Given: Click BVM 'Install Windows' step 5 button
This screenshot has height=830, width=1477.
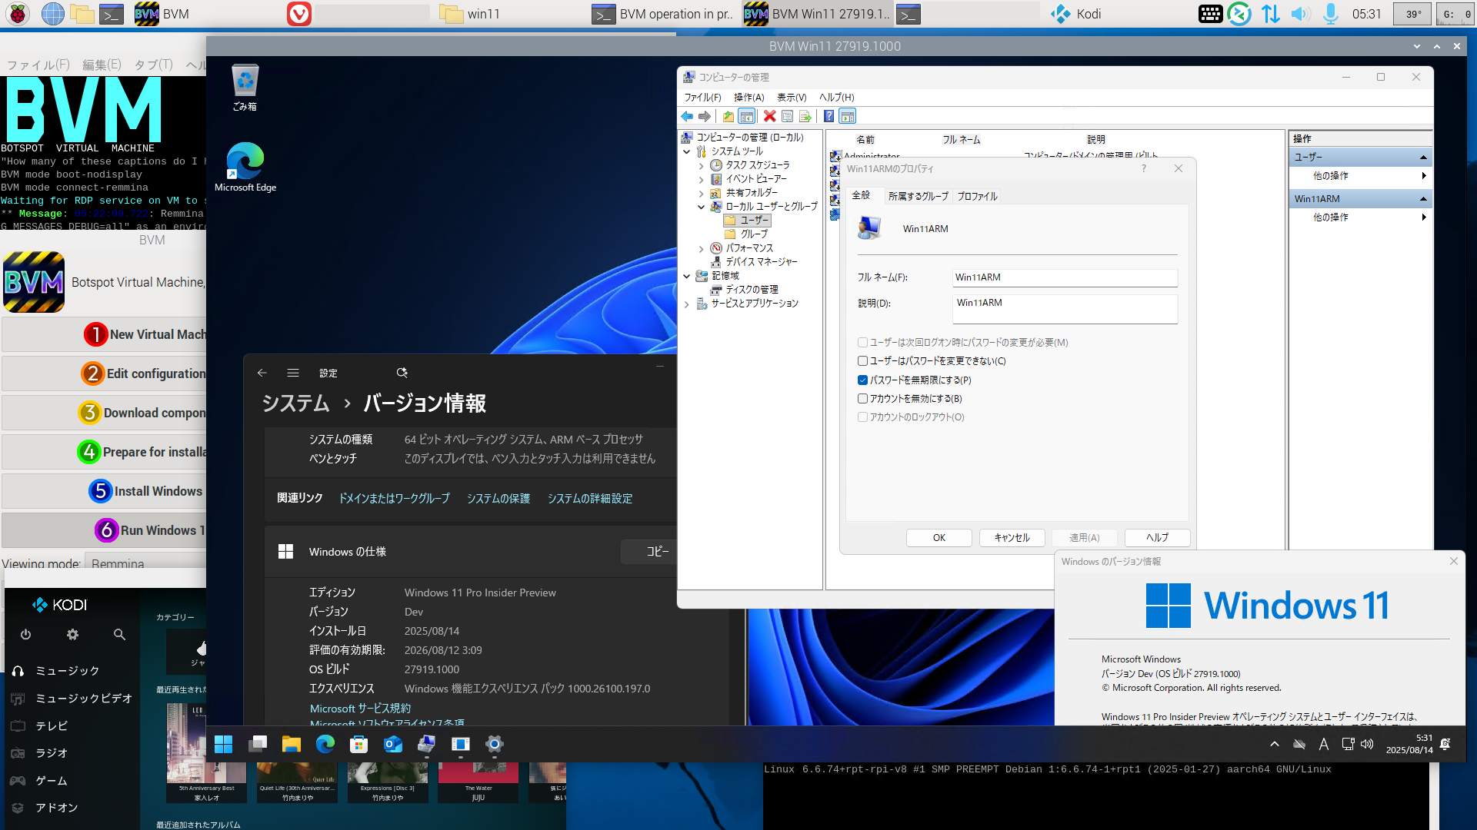Looking at the screenshot, I should (x=104, y=491).
